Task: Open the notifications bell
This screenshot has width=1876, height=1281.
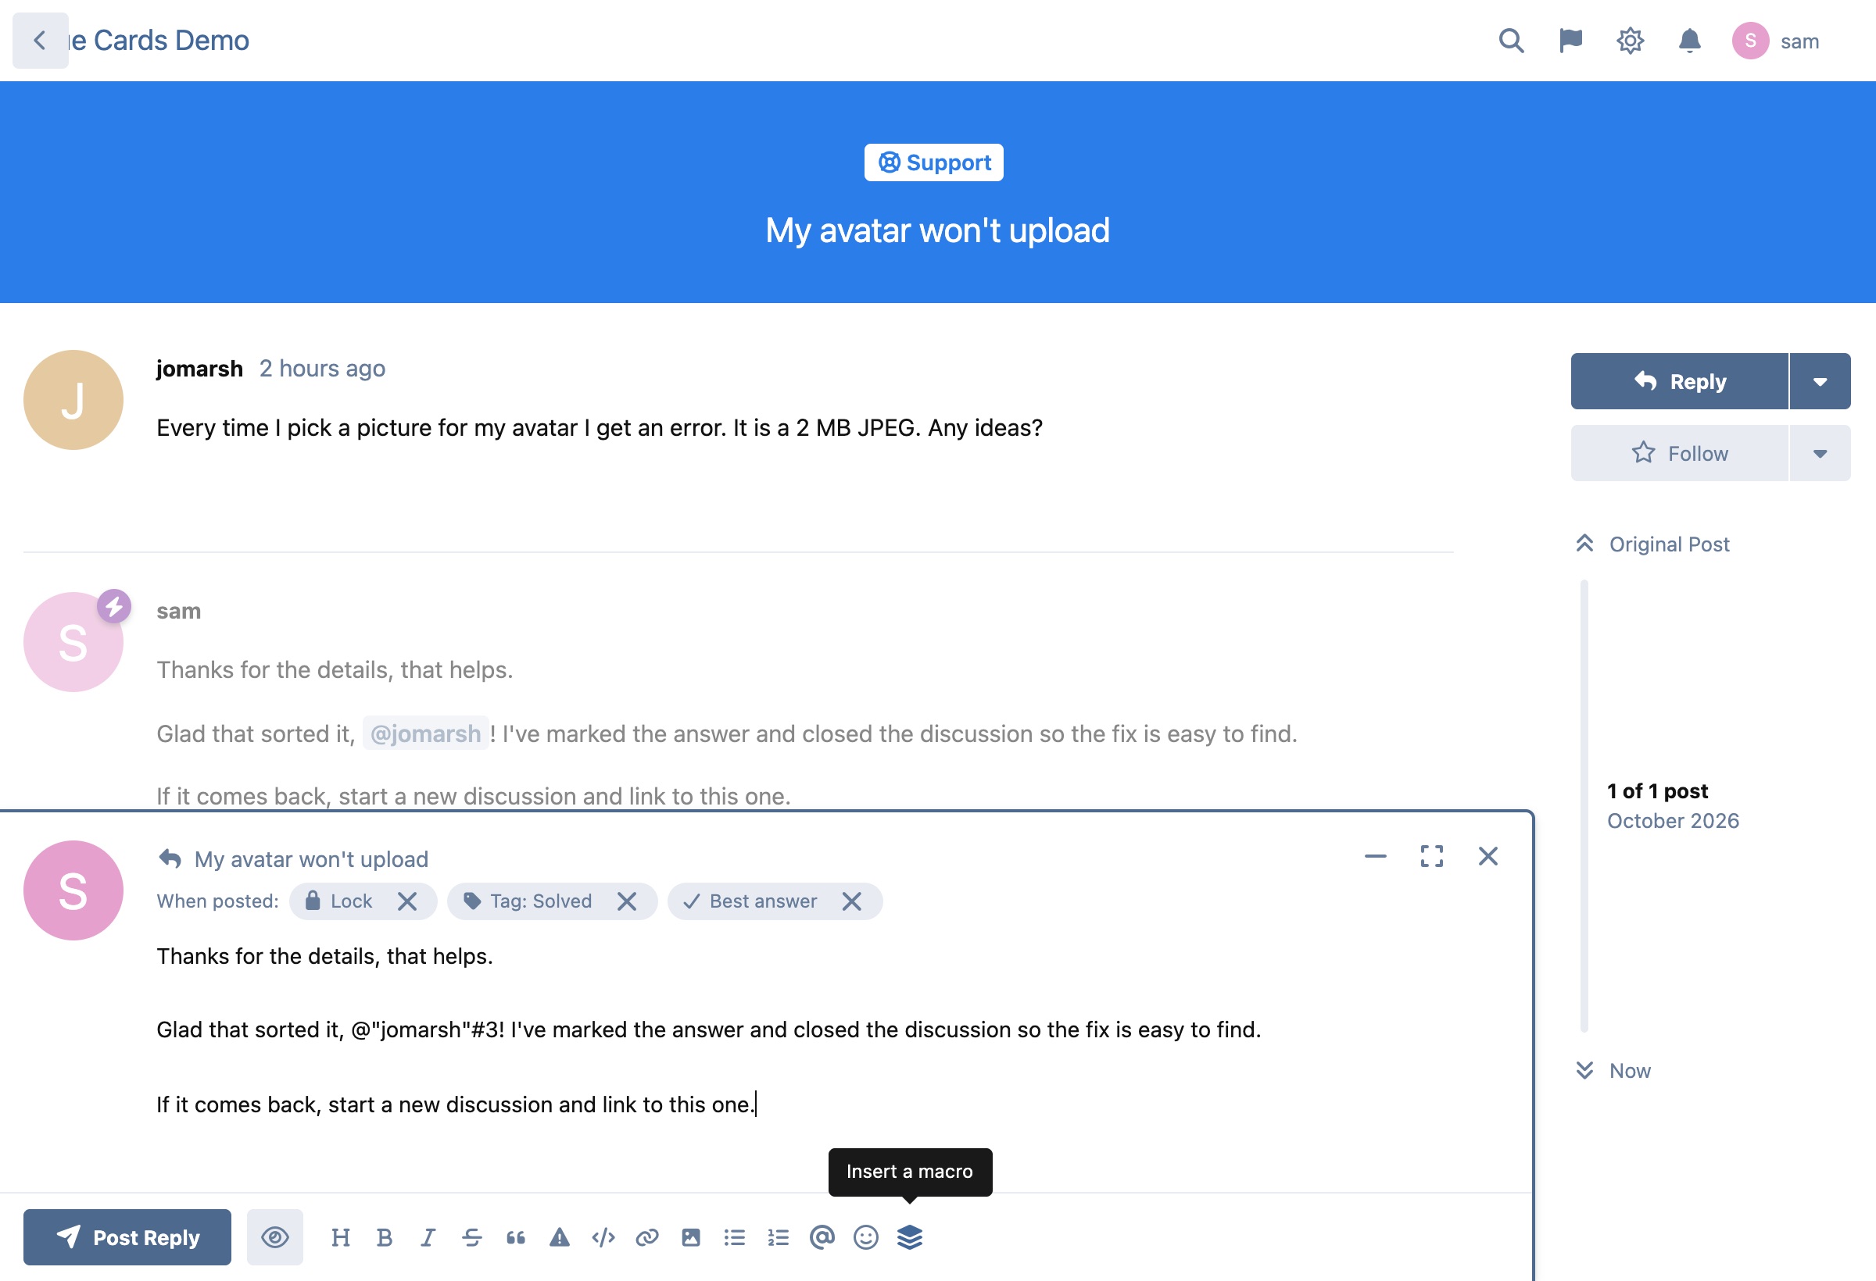Action: point(1689,41)
